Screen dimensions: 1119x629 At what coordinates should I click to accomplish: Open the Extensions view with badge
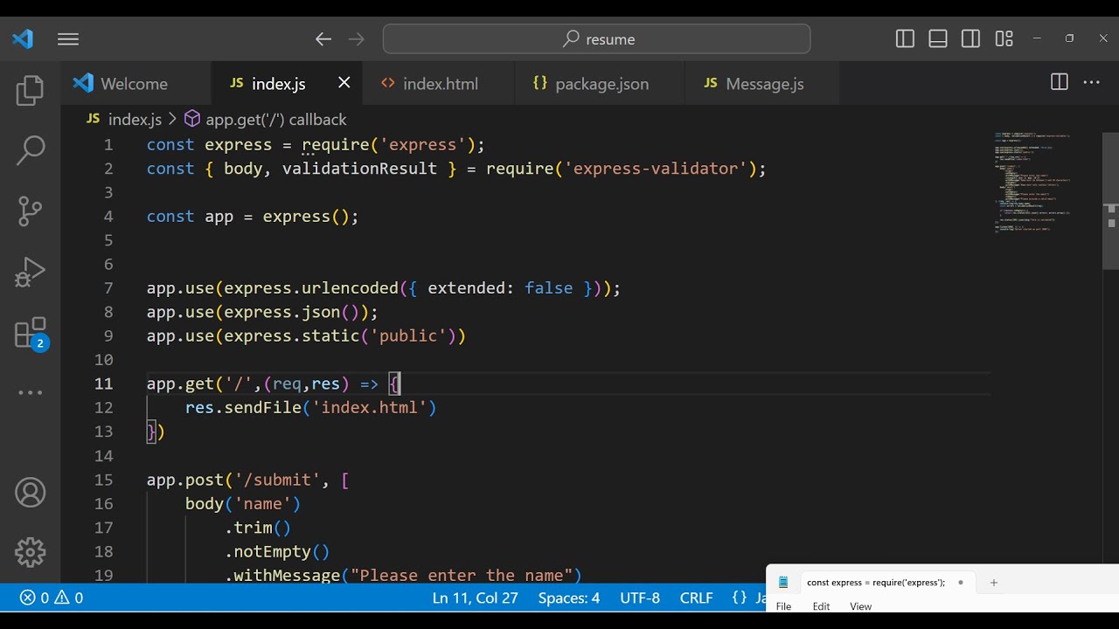(x=30, y=334)
